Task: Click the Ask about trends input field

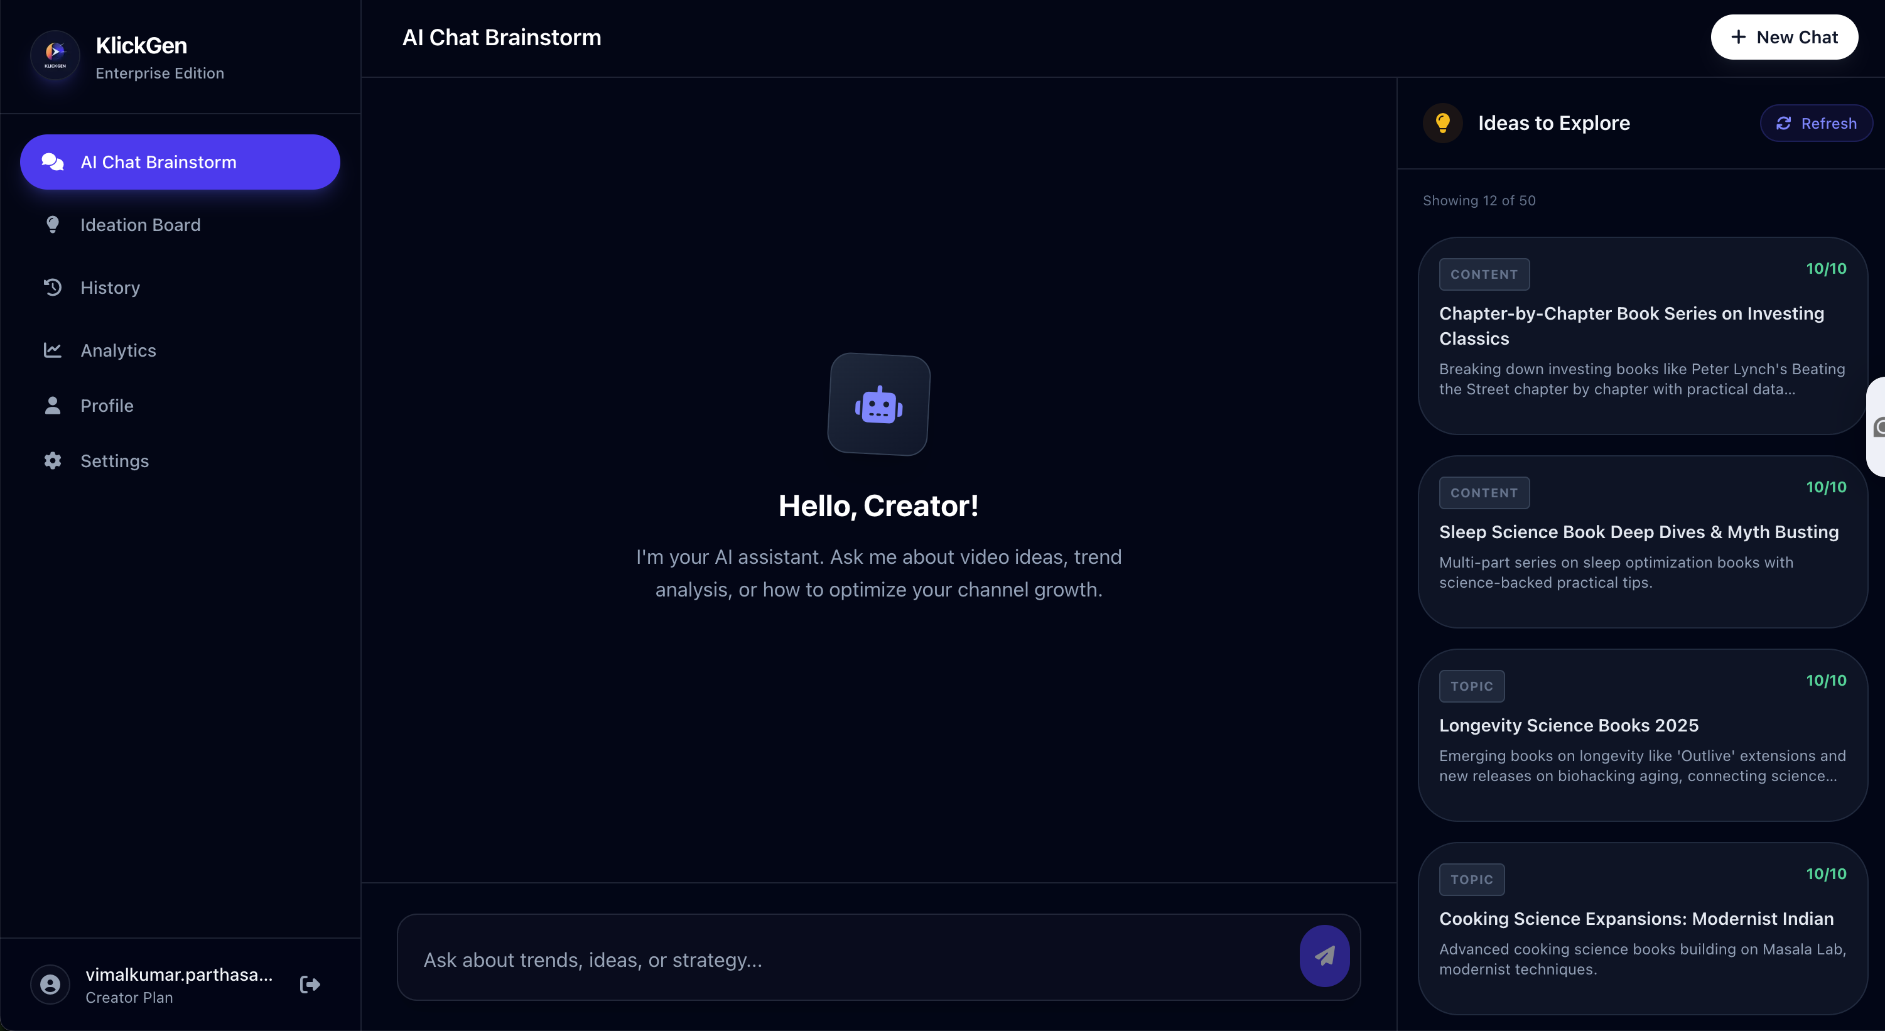Action: tap(805, 959)
